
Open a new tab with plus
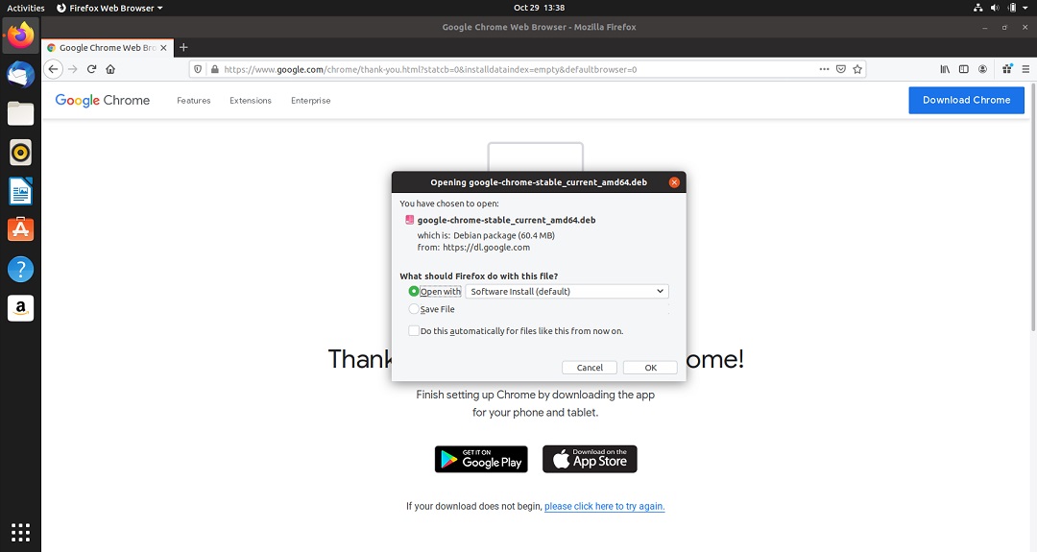coord(183,47)
